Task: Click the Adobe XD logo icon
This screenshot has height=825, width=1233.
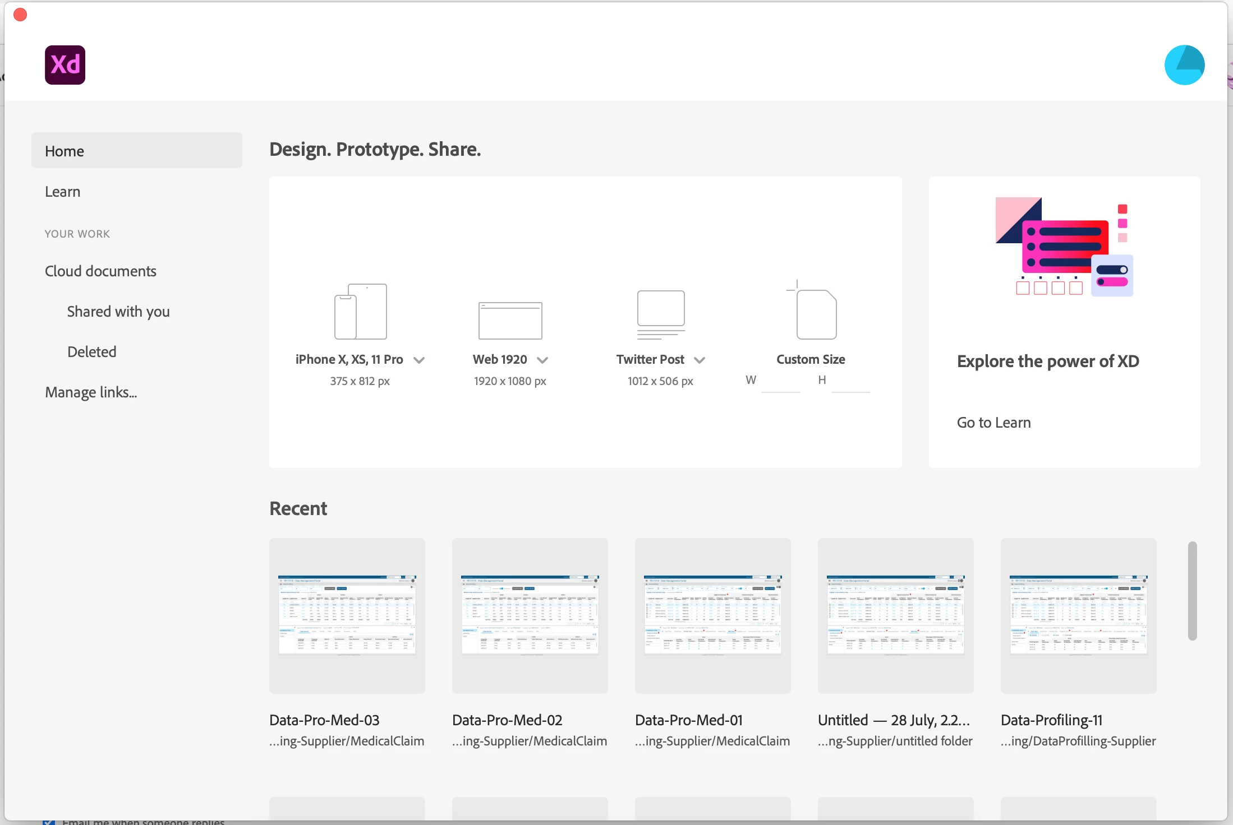Action: click(65, 65)
